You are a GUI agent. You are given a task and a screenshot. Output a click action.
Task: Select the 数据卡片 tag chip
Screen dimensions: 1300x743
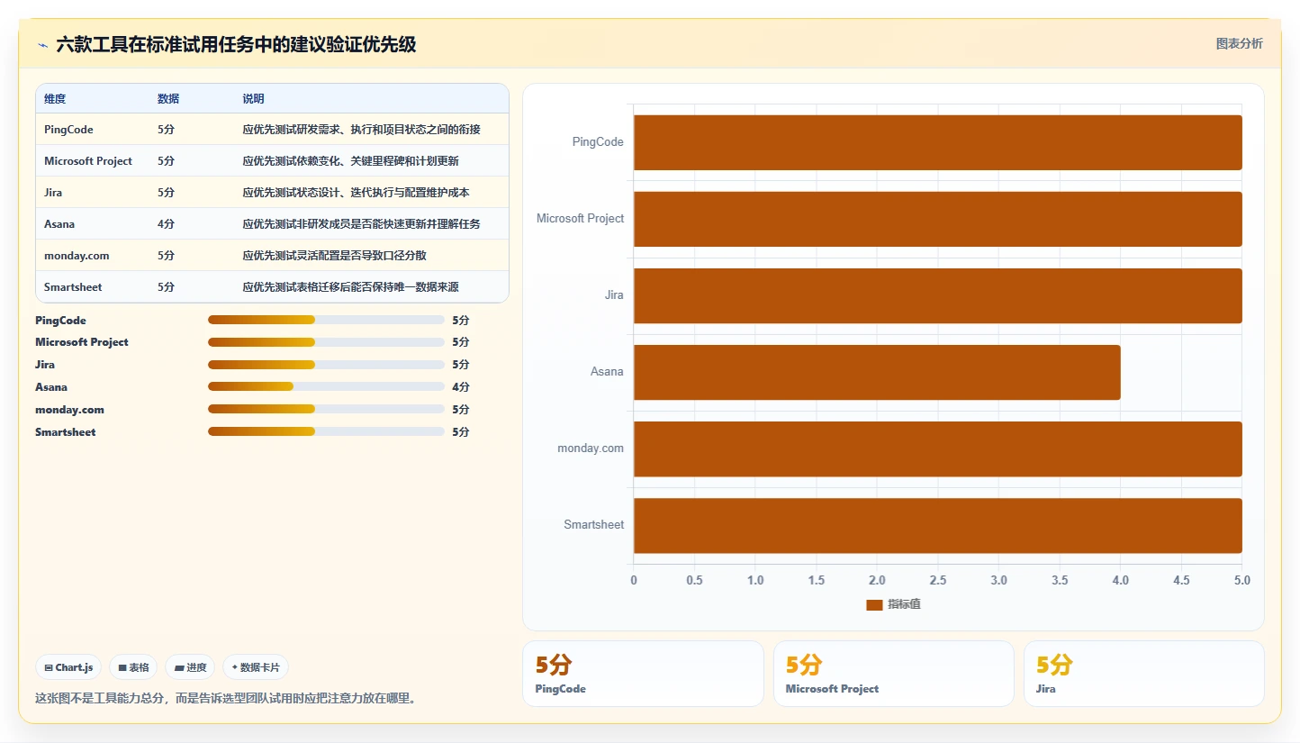pyautogui.click(x=256, y=667)
